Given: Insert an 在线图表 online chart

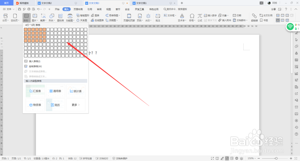Looking at the screenshot, I should [97, 20].
